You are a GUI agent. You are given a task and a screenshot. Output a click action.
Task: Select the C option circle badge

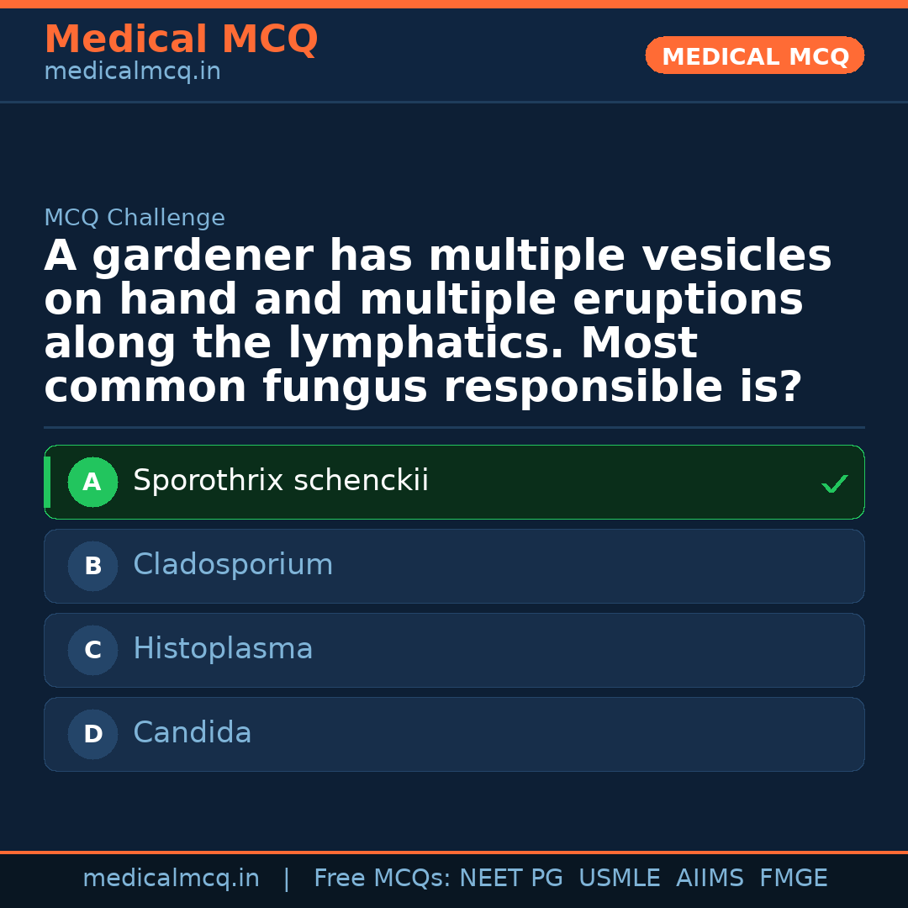click(92, 651)
